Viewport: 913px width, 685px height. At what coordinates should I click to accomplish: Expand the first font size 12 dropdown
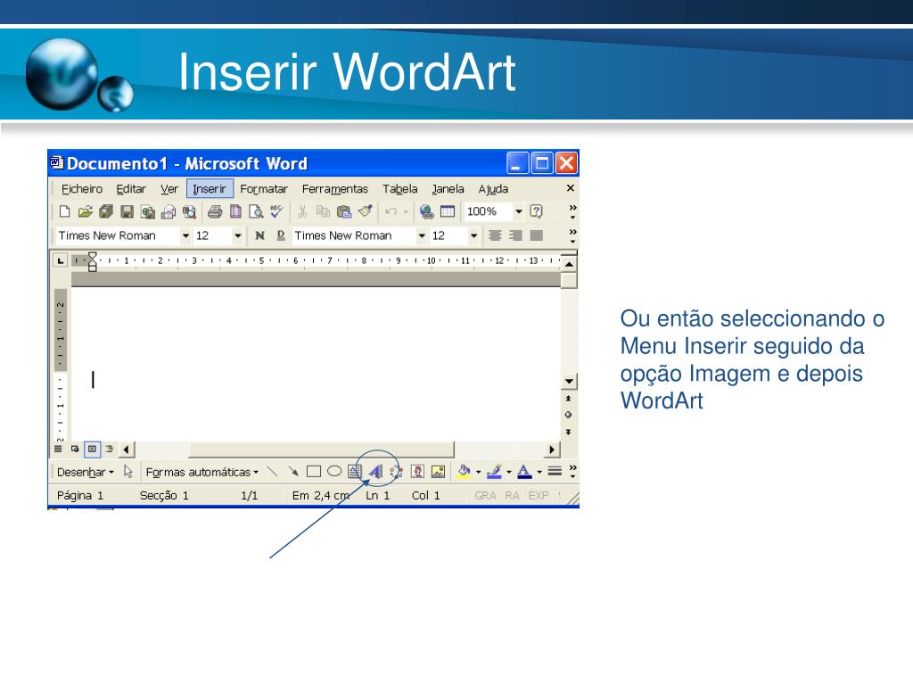(237, 235)
